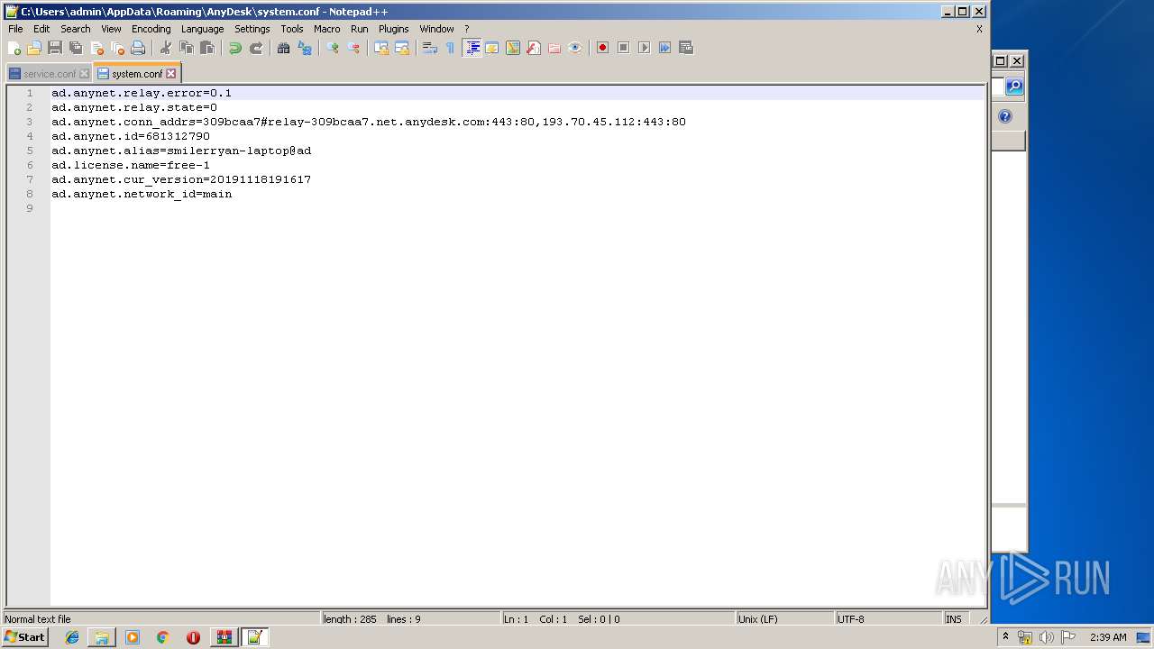Image resolution: width=1154 pixels, height=649 pixels.
Task: Click the Save toolbar icon
Action: tap(55, 48)
